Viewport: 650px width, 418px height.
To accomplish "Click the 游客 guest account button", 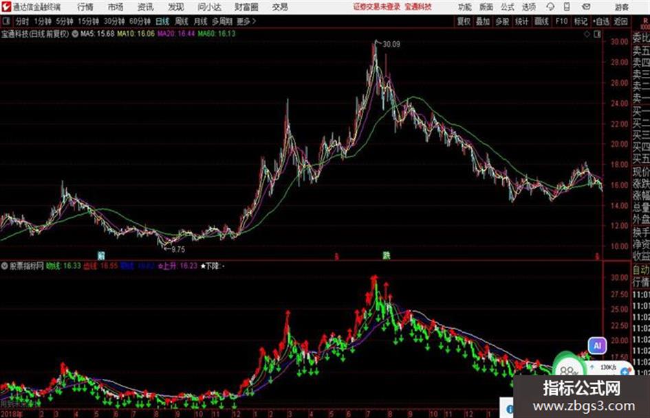I will pyautogui.click(x=622, y=7).
